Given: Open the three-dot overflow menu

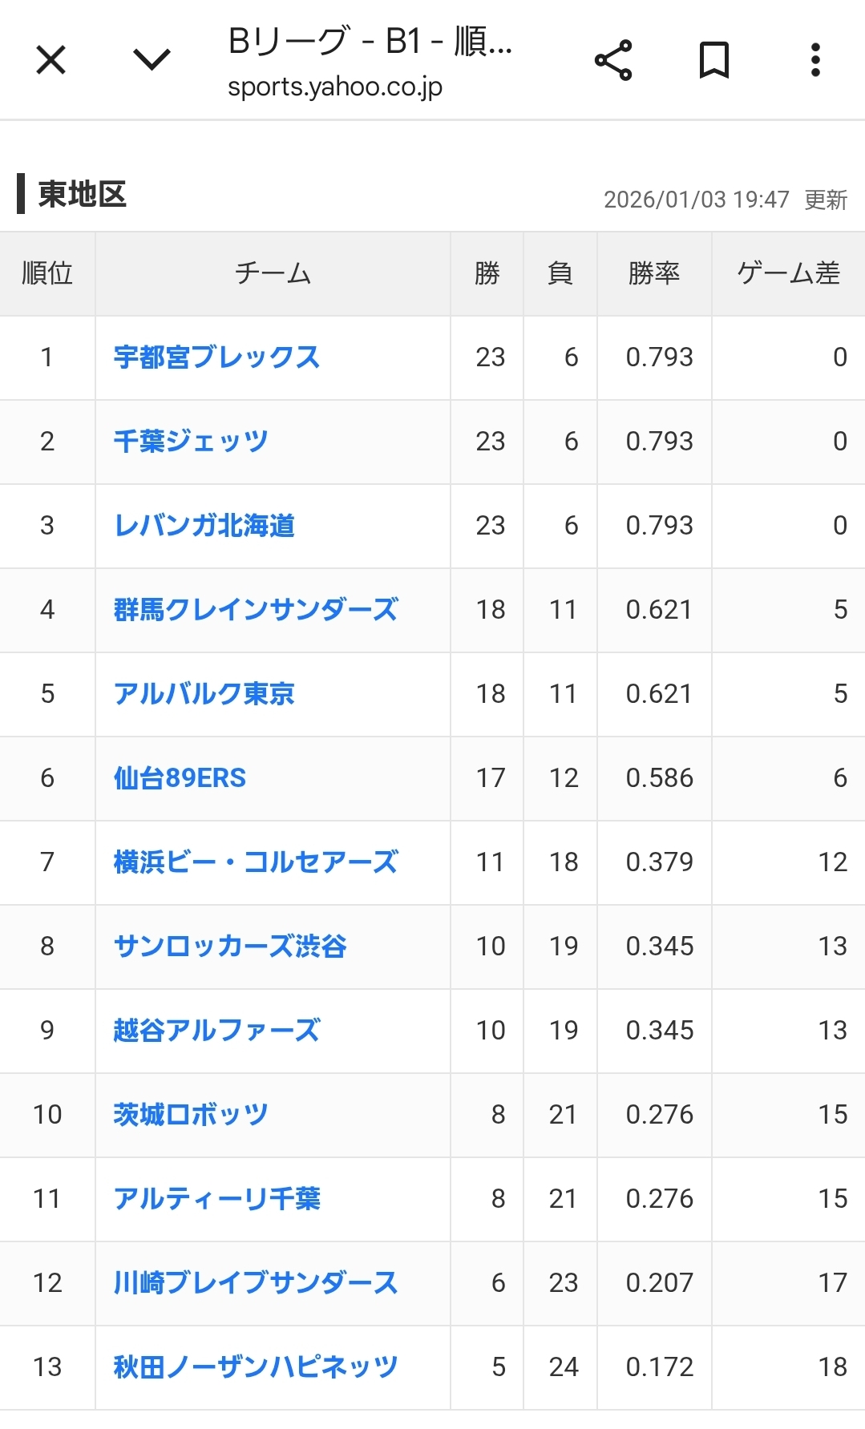Looking at the screenshot, I should (815, 60).
